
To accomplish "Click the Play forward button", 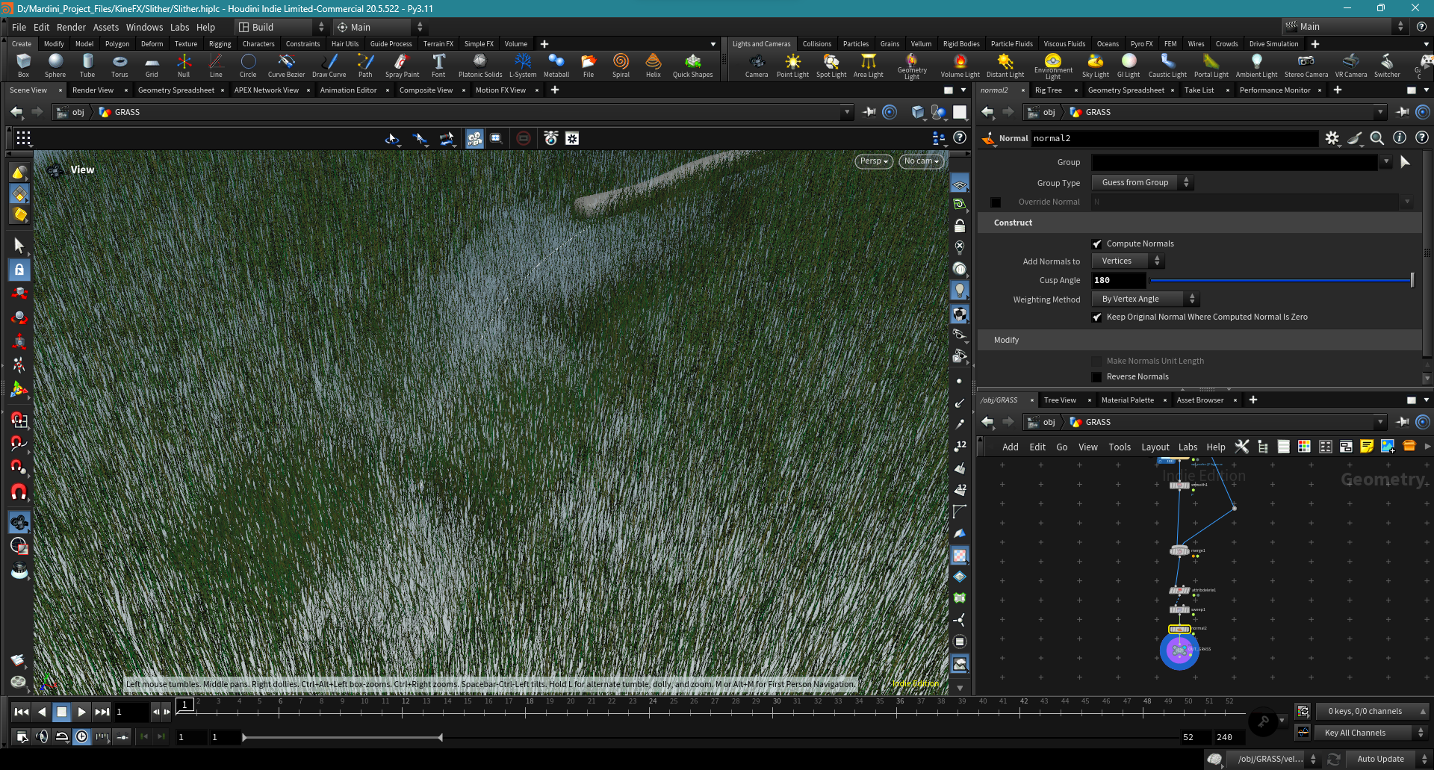I will 82,712.
